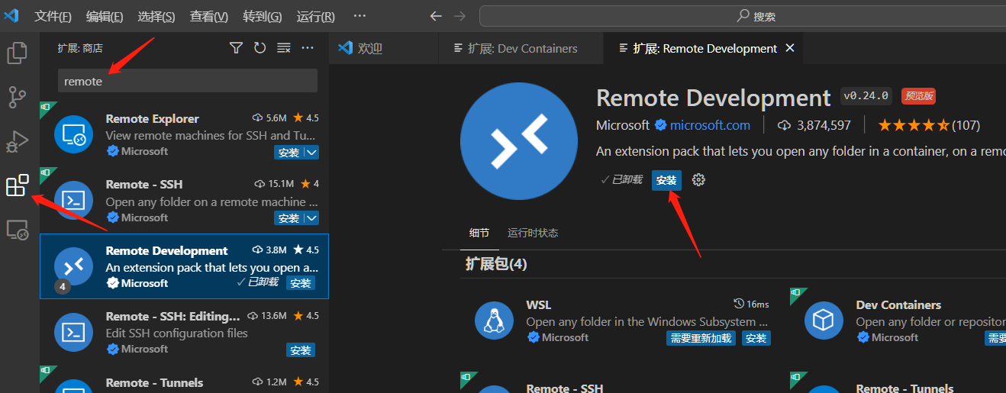The image size is (1006, 393).
Task: Open the 选择(S) menu
Action: point(156,17)
